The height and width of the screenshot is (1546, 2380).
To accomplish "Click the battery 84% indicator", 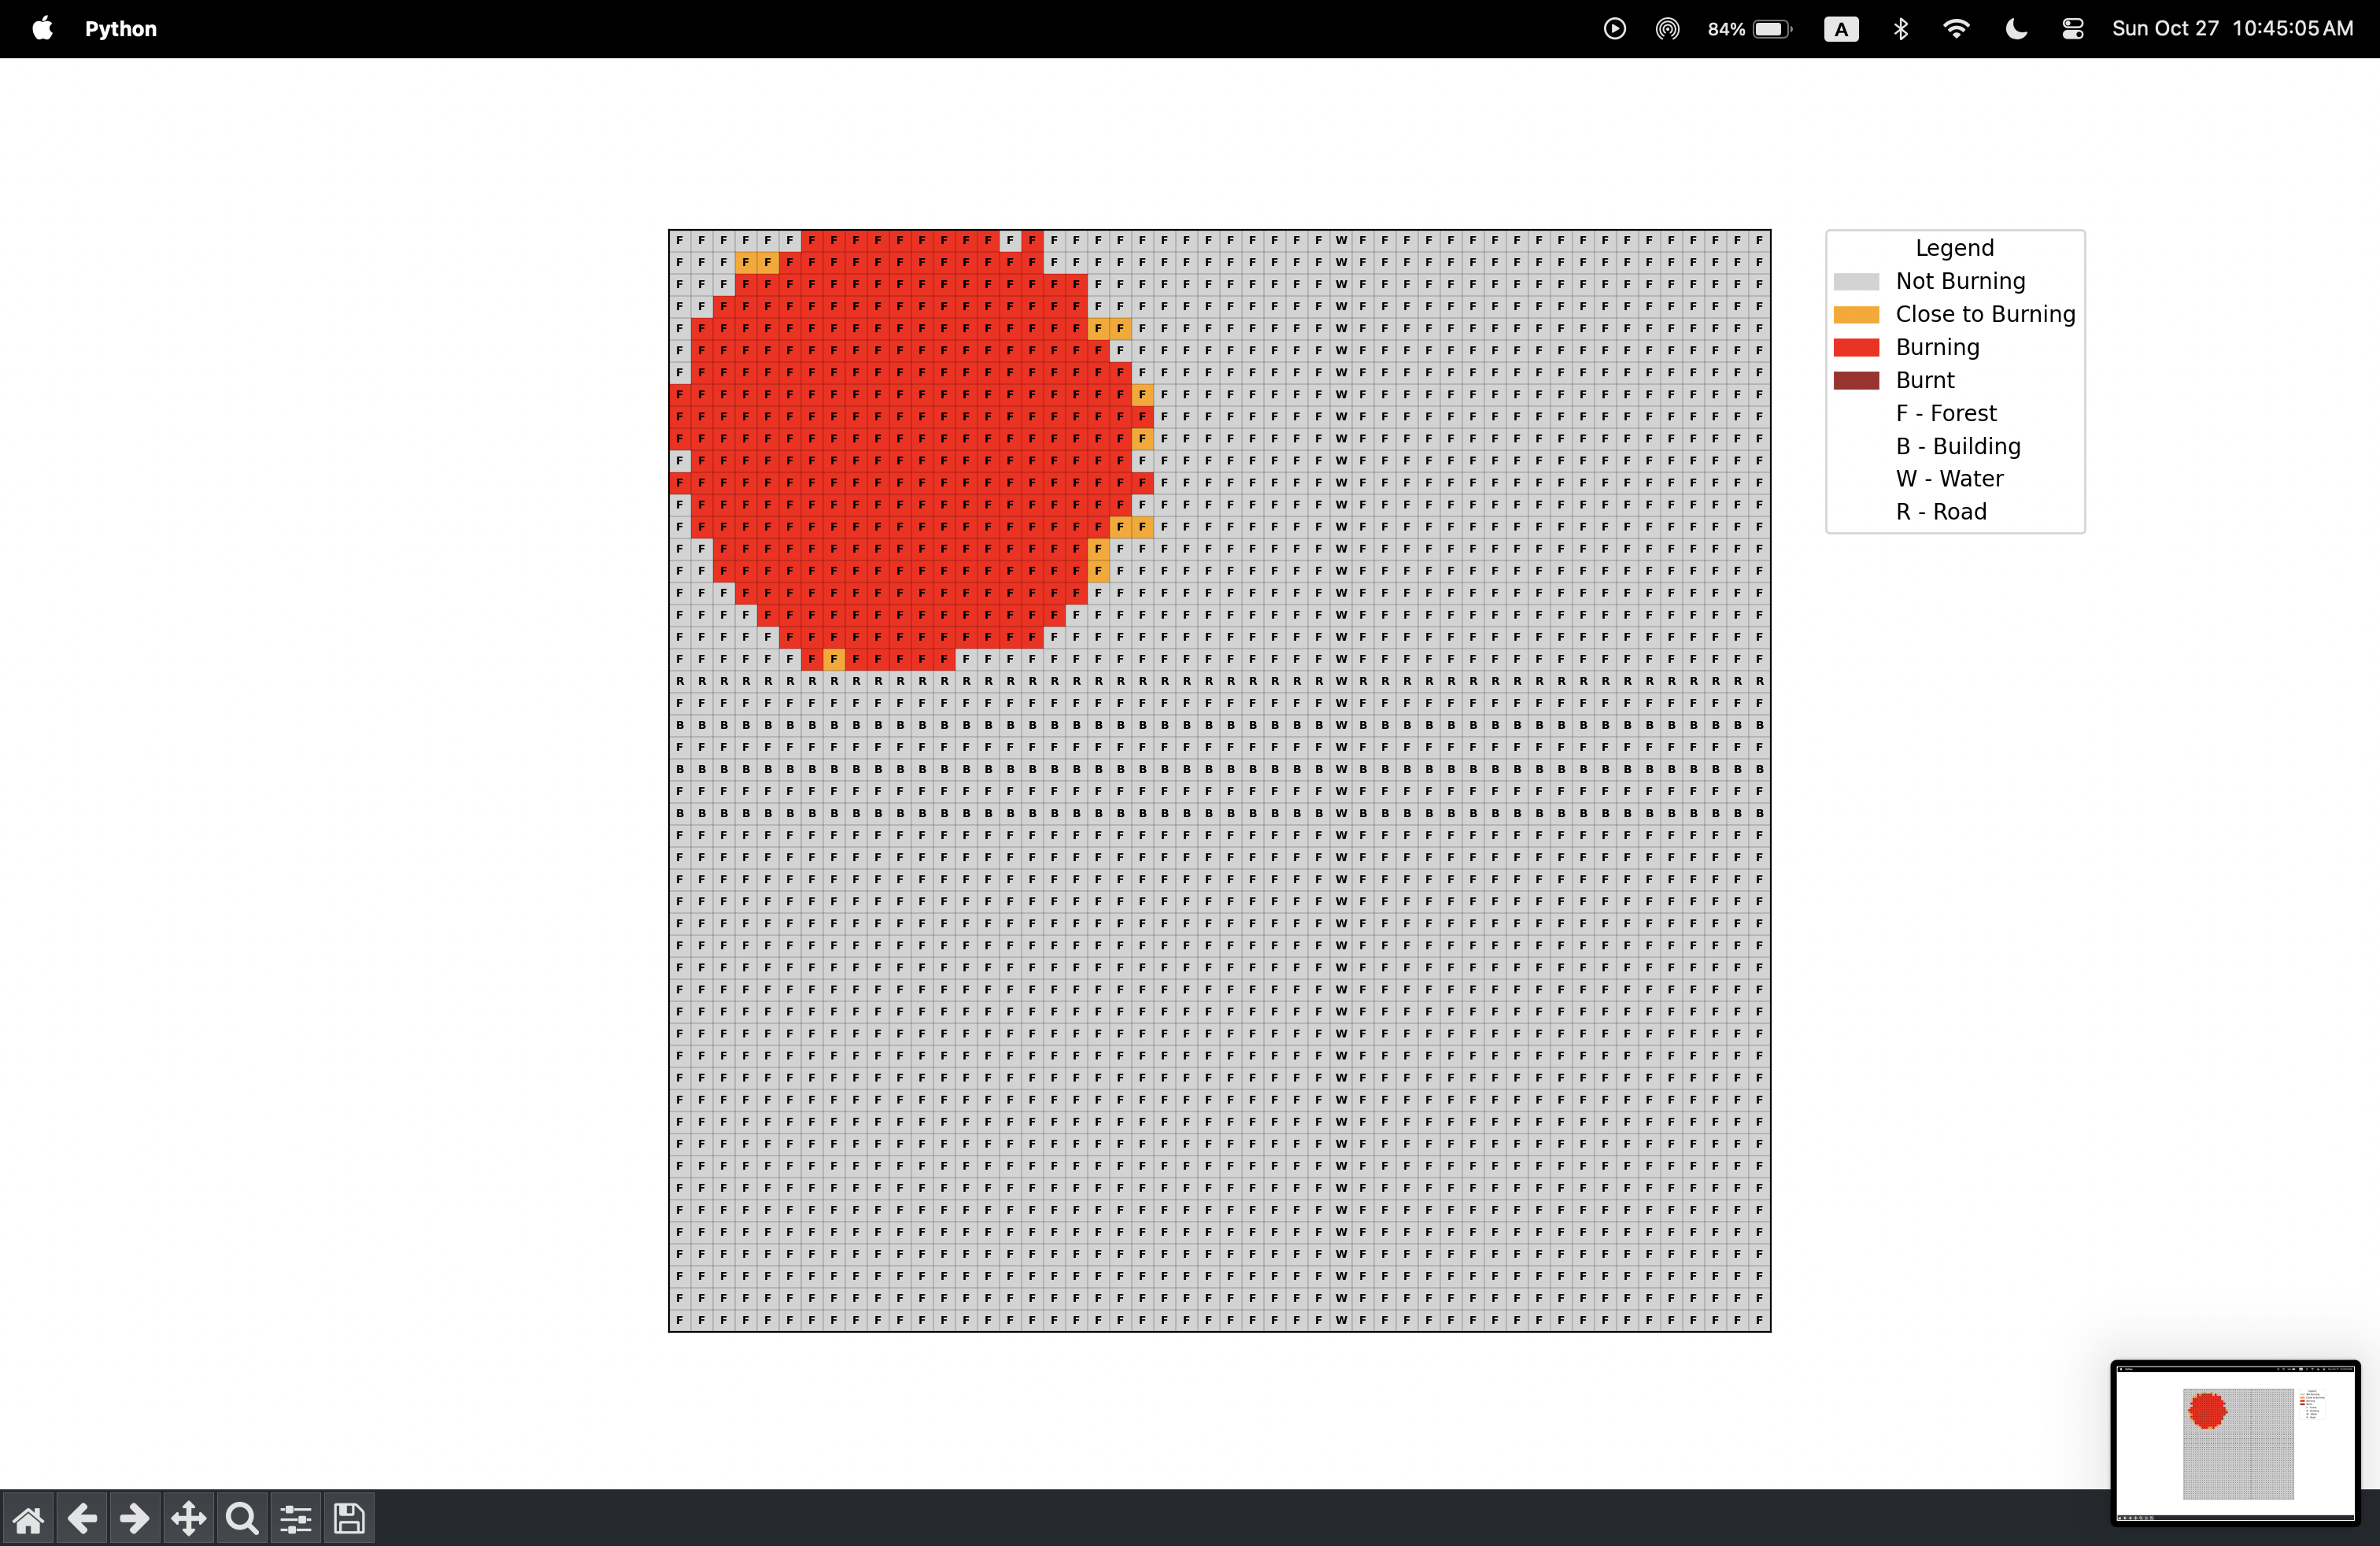I will [1750, 28].
